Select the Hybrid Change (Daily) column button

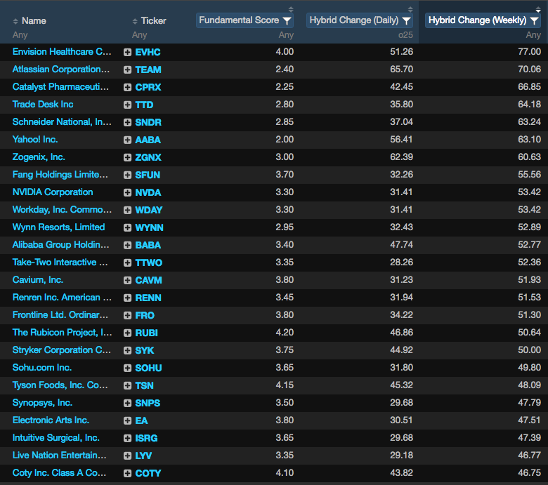tap(360, 20)
